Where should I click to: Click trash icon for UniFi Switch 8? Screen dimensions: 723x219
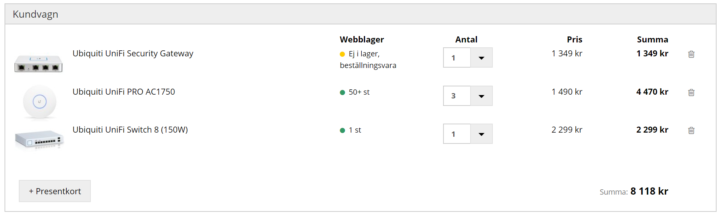point(691,130)
